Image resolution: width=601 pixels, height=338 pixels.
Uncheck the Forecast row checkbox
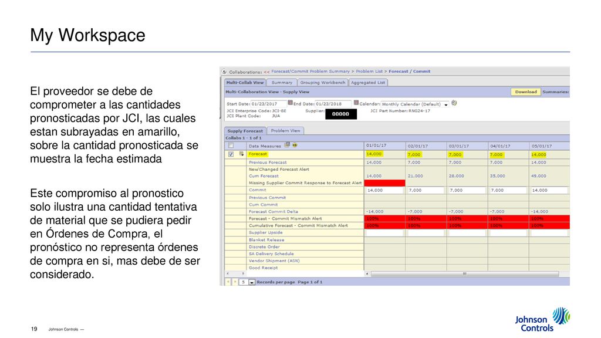[231, 154]
